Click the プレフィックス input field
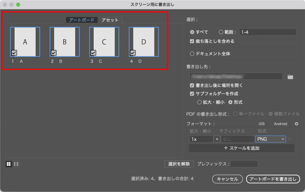 [244, 164]
